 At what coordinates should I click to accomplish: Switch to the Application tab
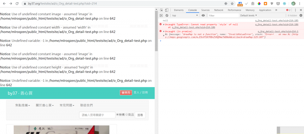click(x=265, y=10)
